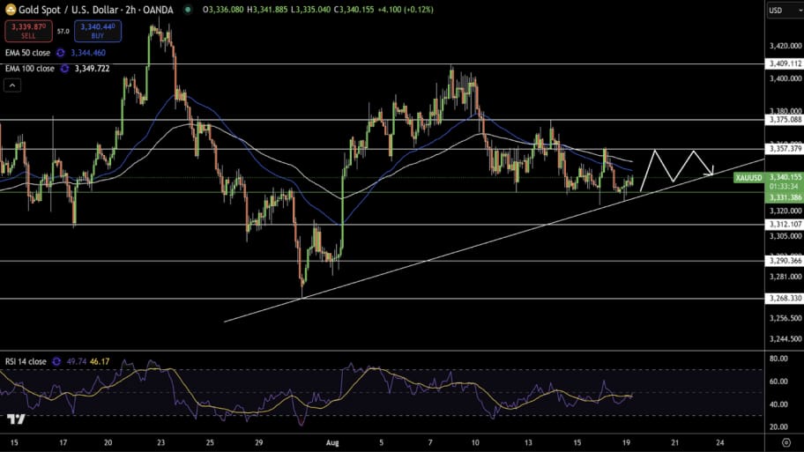
Task: Click the 3,268.330 horizontal line price label
Action: 785,299
